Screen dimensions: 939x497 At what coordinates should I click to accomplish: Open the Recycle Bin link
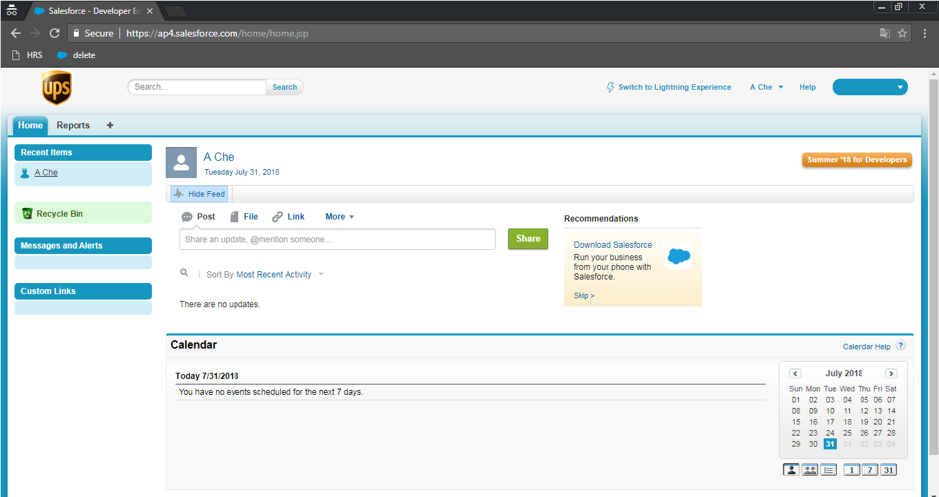59,214
